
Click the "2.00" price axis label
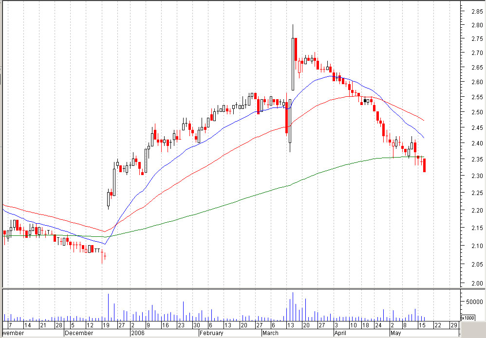(477, 283)
